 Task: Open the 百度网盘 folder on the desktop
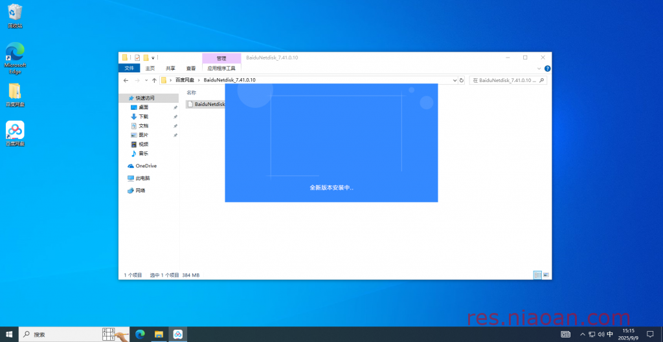click(15, 94)
